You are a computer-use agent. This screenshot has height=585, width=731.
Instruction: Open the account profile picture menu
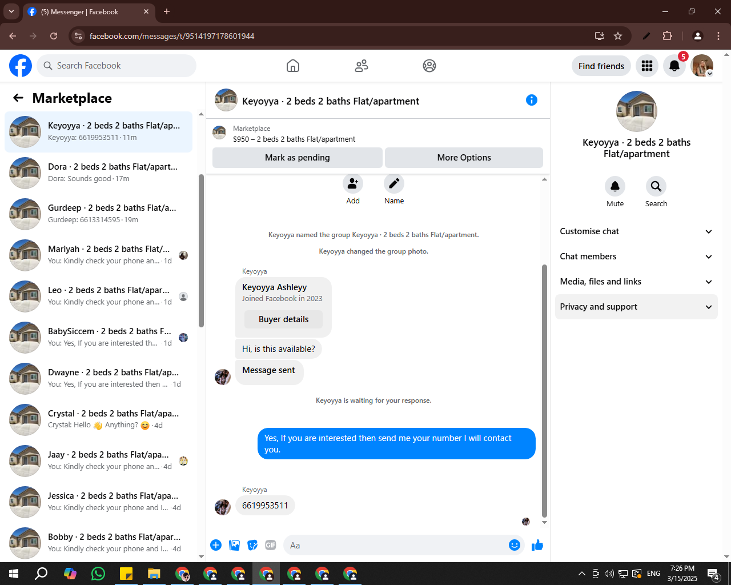[x=702, y=66]
